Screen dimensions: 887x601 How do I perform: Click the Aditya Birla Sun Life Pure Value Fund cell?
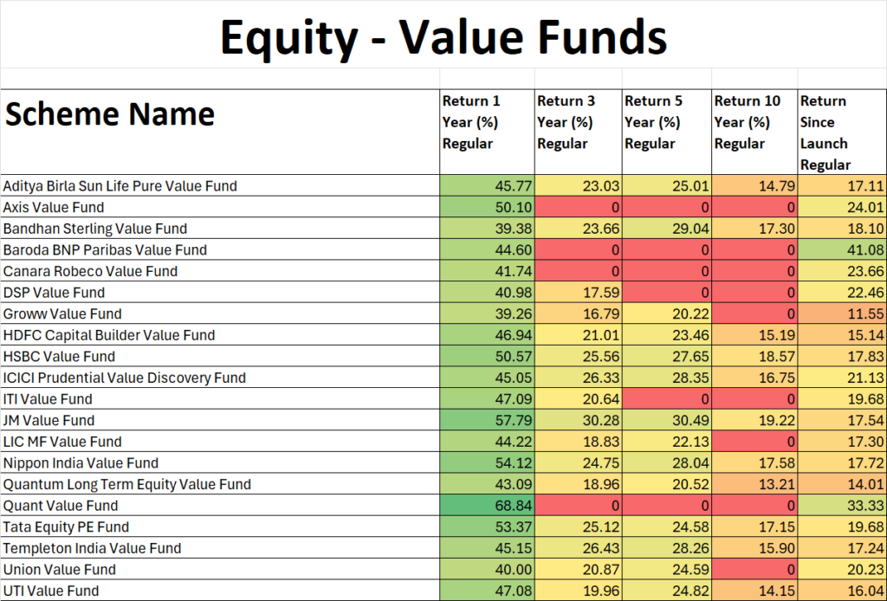220,185
